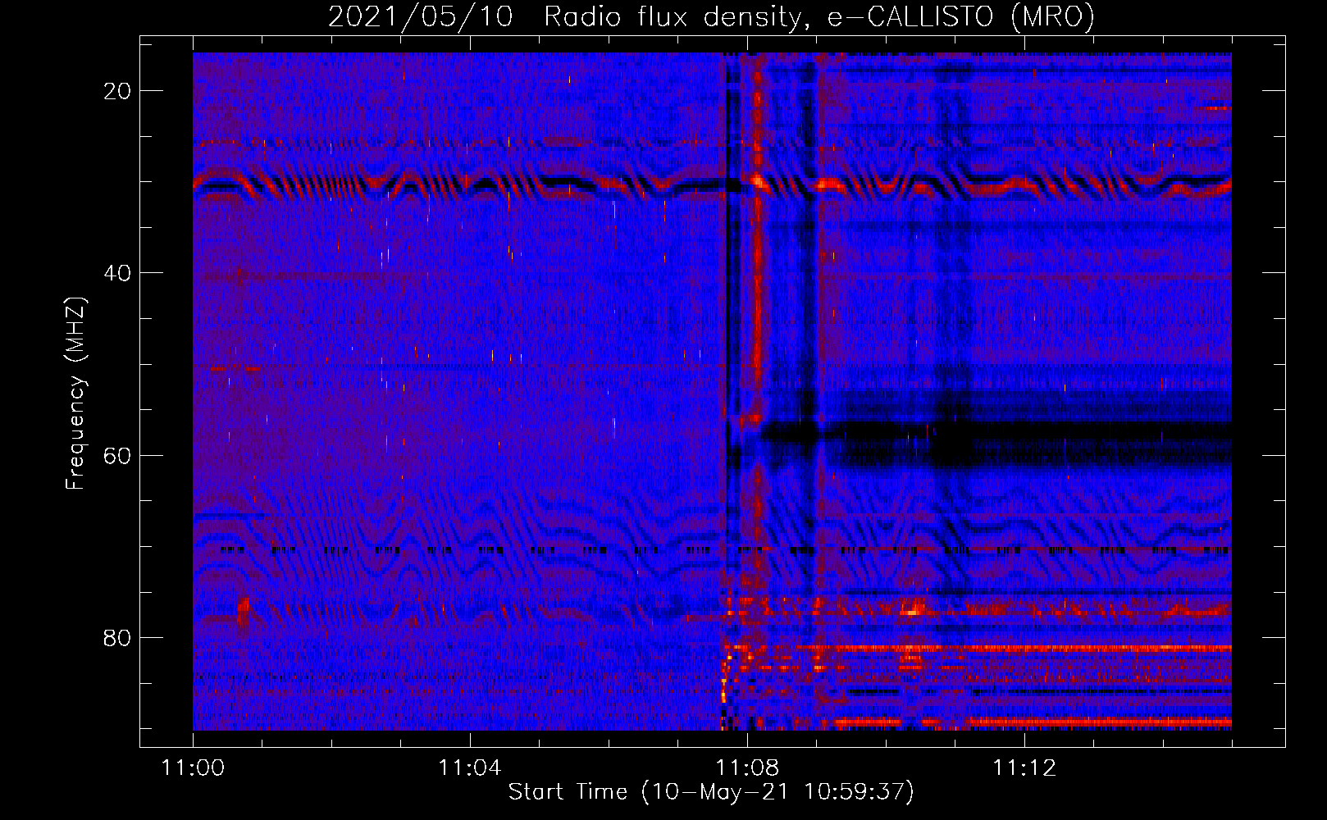1327x820 pixels.
Task: Click the '80' frequency tick label
Action: pos(117,638)
